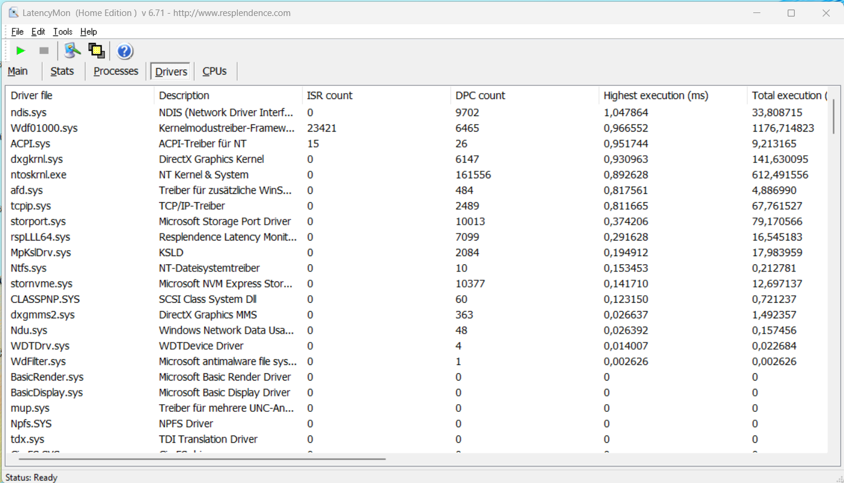Sort by ISR count column header
This screenshot has width=844, height=483.
pyautogui.click(x=376, y=95)
